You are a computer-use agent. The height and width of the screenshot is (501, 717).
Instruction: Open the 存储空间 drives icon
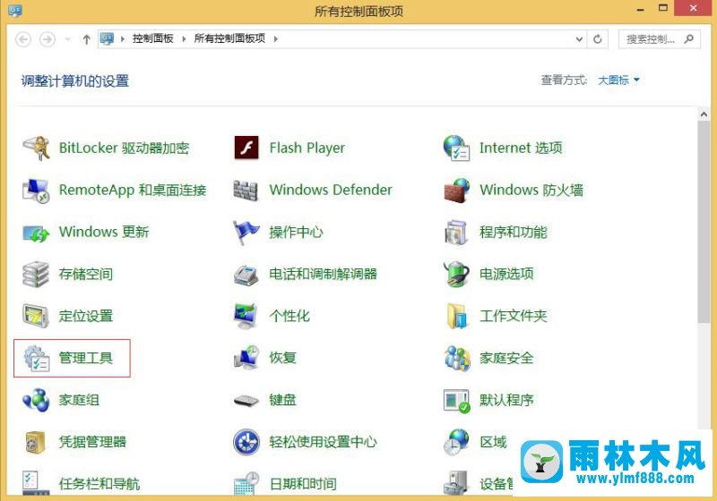coord(36,275)
